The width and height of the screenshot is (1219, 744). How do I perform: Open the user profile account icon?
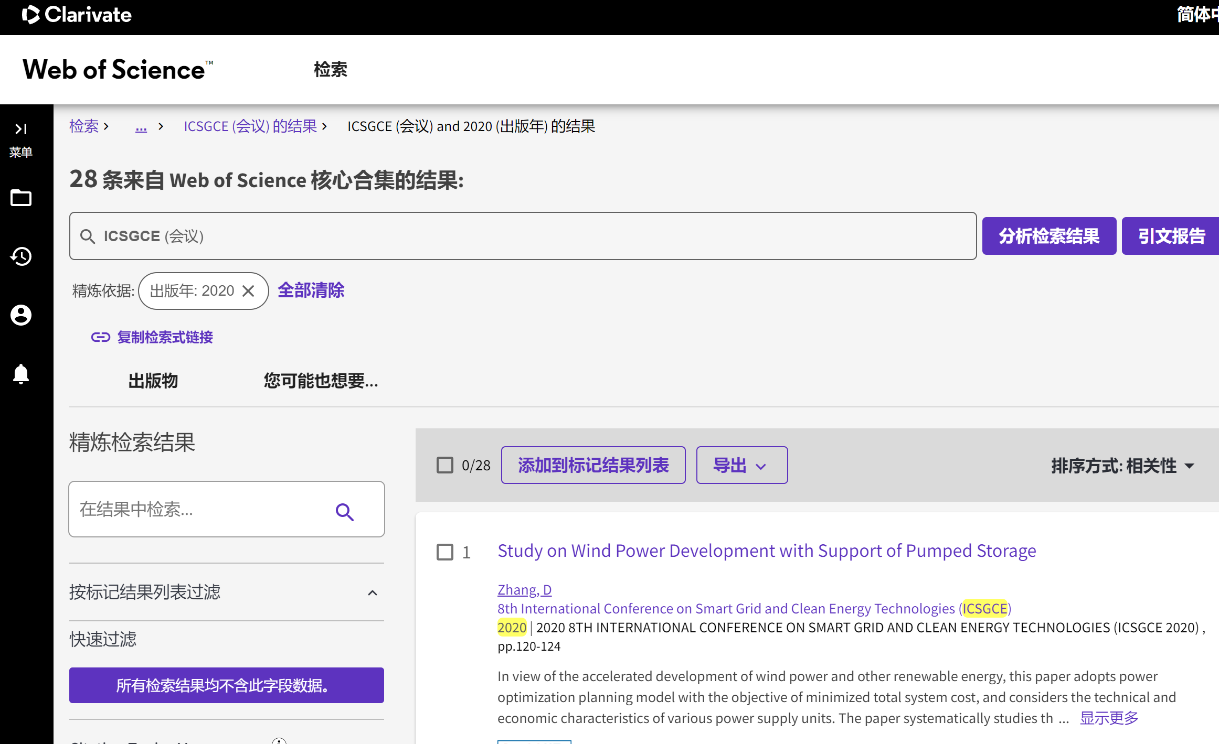(21, 315)
